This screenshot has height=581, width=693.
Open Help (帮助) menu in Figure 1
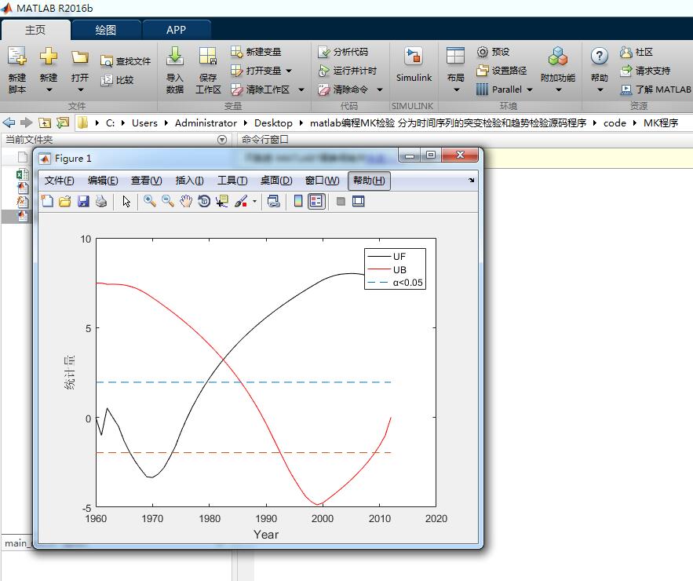coord(369,181)
